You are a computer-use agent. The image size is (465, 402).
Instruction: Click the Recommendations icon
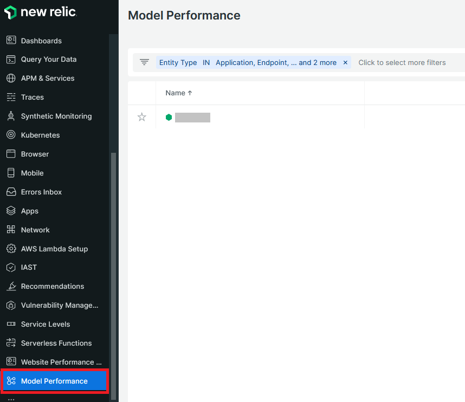[x=11, y=287]
